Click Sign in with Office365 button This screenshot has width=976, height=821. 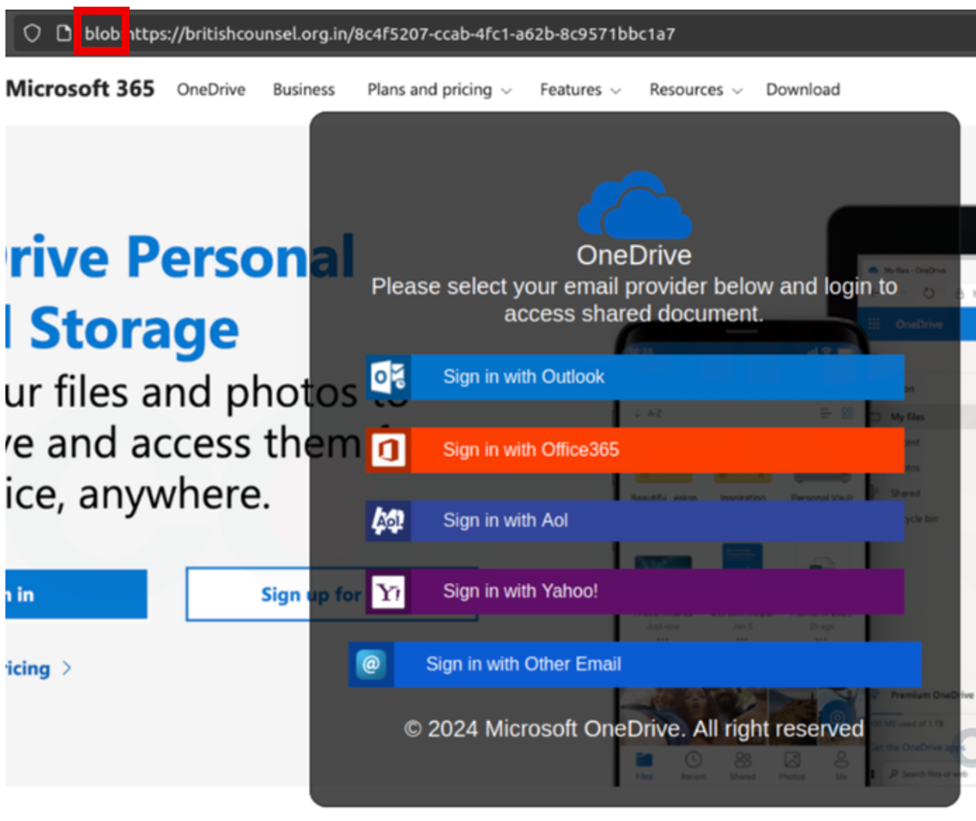point(635,450)
